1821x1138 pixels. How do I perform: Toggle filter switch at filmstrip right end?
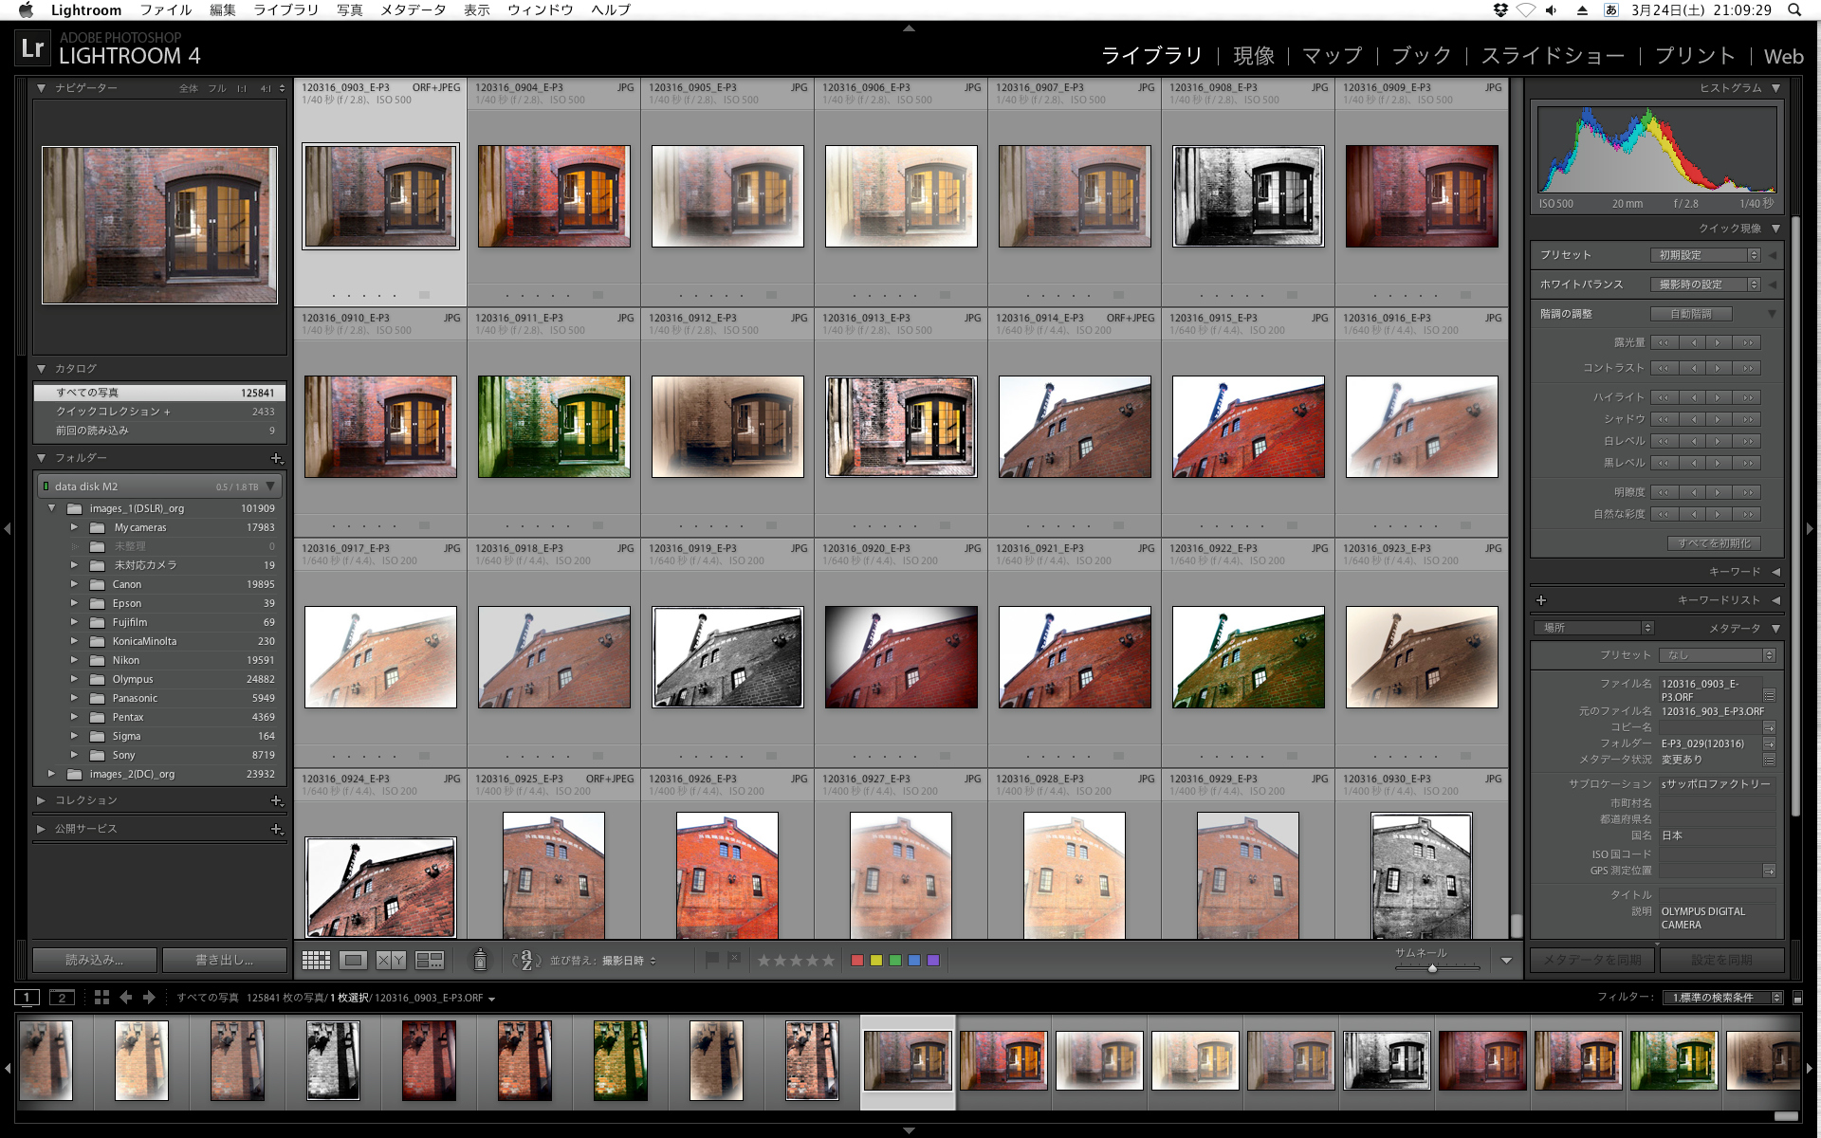click(x=1797, y=998)
